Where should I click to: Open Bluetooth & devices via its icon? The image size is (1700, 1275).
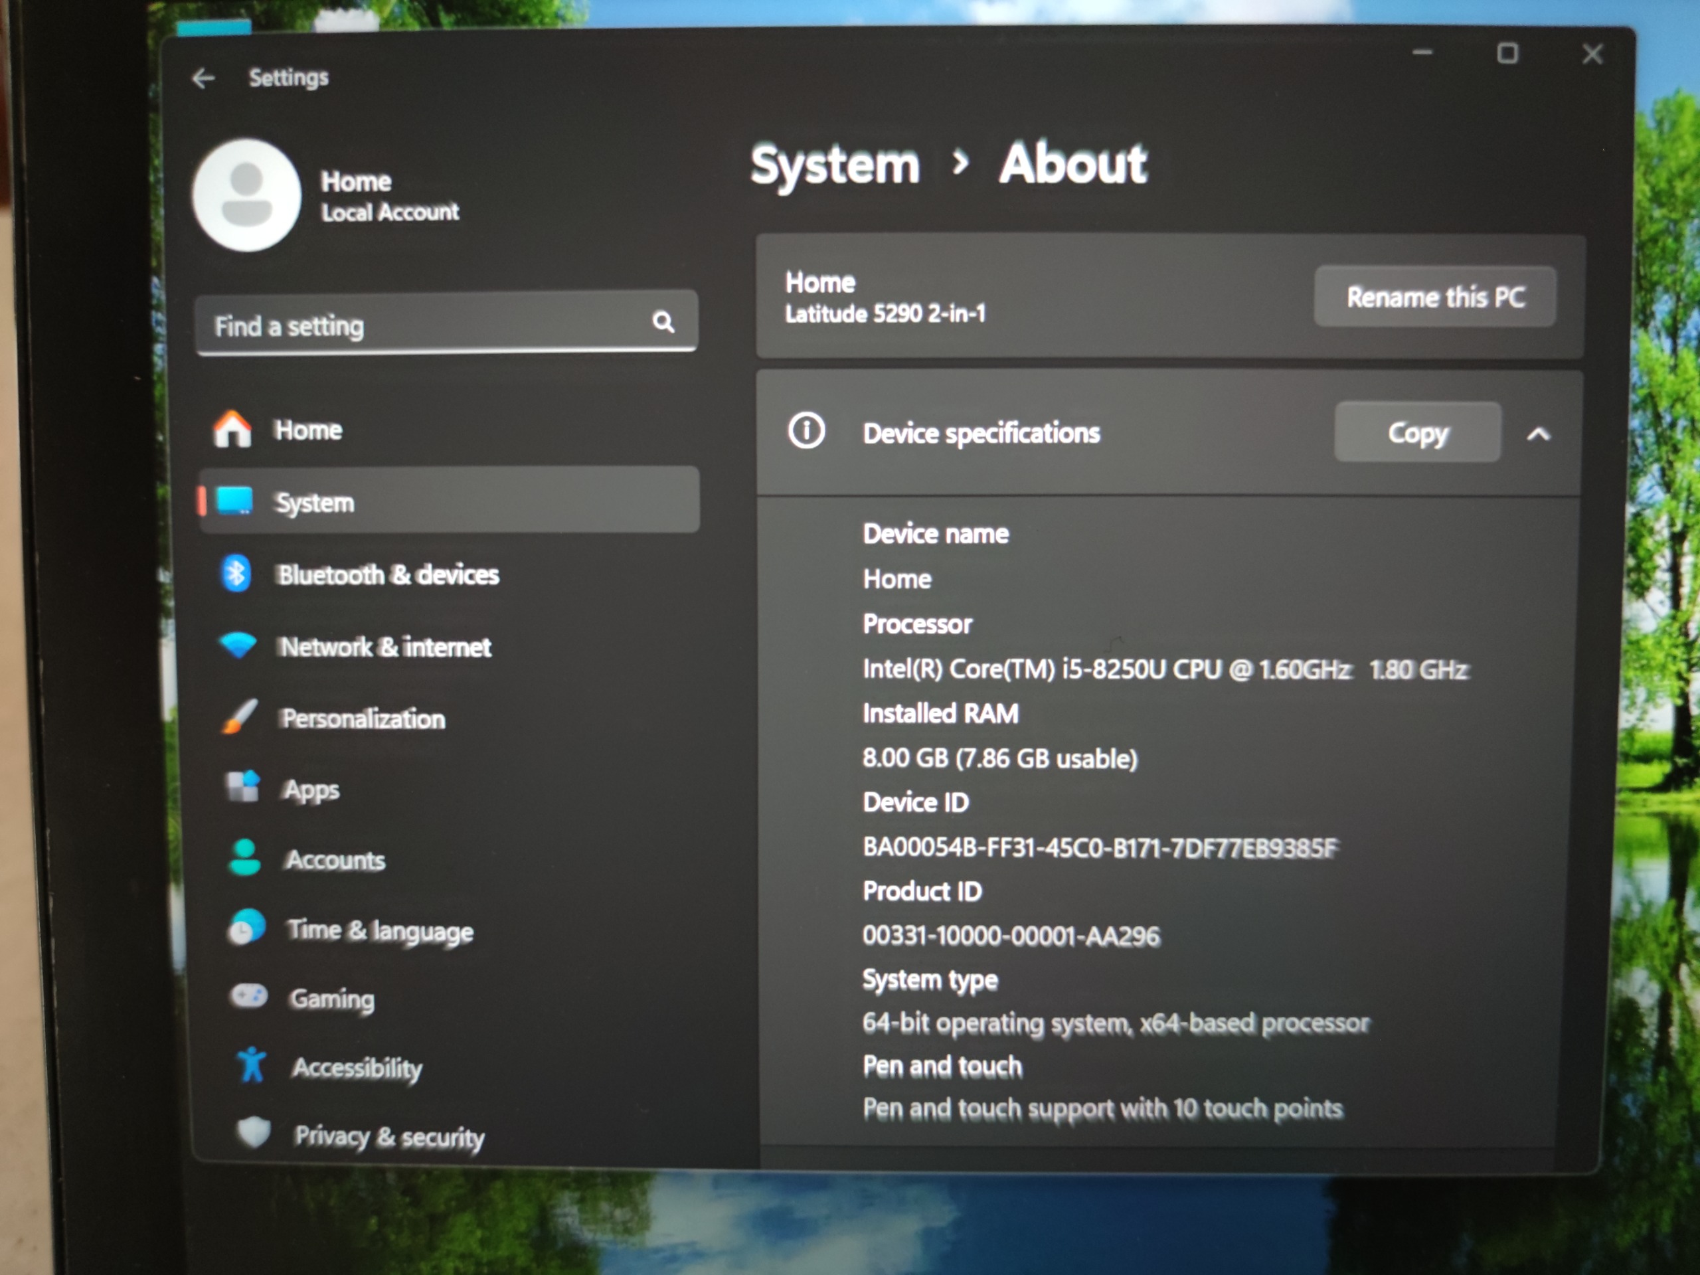[x=236, y=573]
